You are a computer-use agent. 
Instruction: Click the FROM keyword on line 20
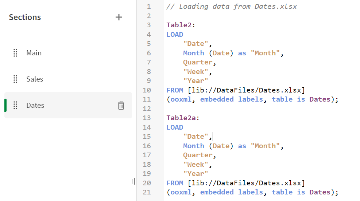pyautogui.click(x=175, y=183)
